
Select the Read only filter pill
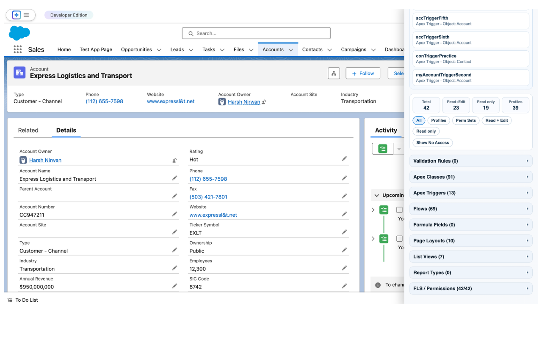tap(426, 131)
